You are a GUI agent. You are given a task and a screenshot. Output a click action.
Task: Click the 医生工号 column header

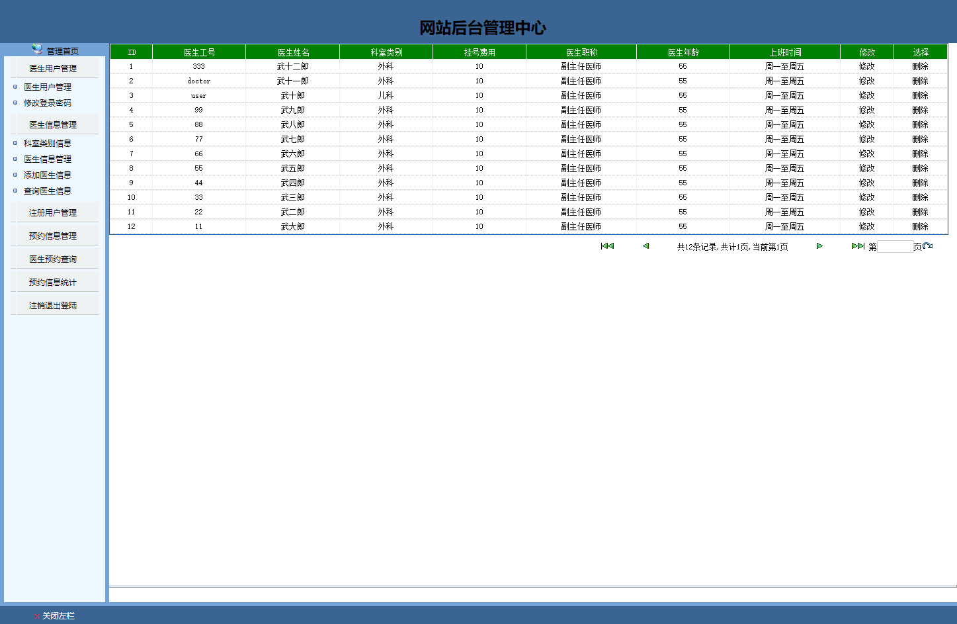point(199,52)
